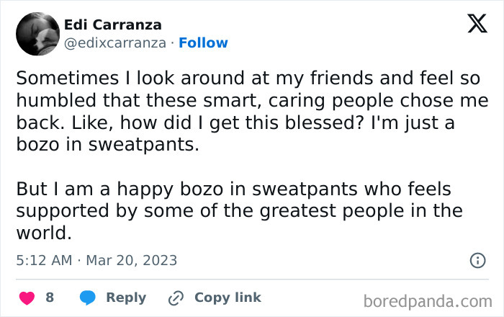Image resolution: width=504 pixels, height=317 pixels.
Task: Open the like count number 8
Action: [50, 298]
